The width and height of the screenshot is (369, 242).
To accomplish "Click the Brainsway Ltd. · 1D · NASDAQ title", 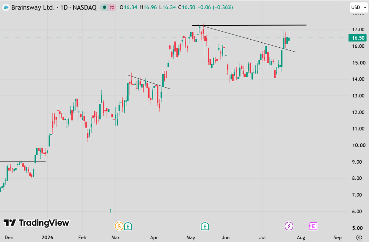I will pyautogui.click(x=54, y=7).
